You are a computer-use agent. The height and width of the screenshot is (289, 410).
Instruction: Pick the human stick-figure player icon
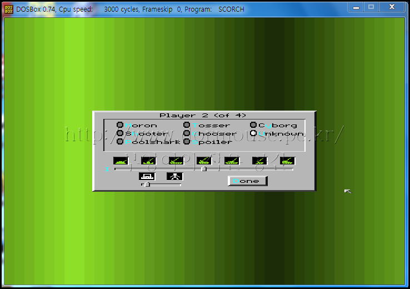click(x=174, y=176)
